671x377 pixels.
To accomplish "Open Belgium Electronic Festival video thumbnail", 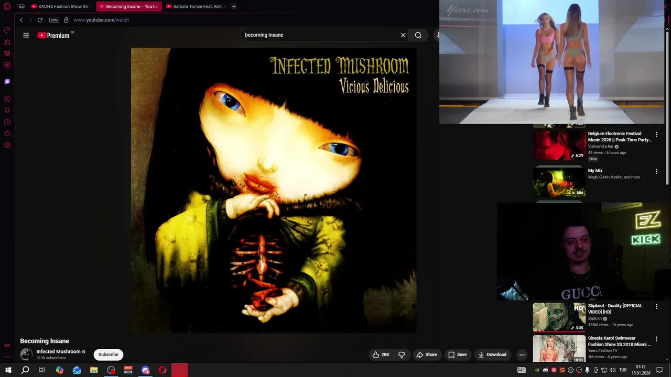I will tap(559, 145).
